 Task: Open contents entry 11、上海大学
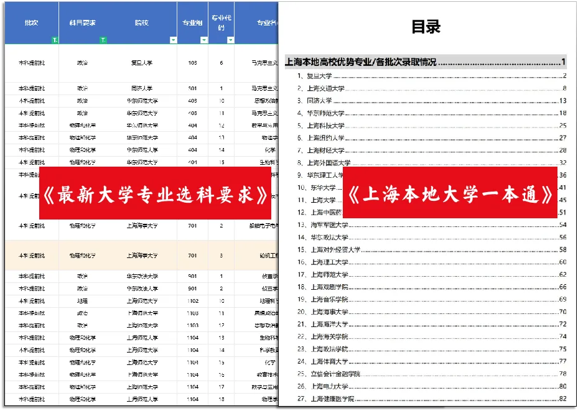(x=320, y=200)
